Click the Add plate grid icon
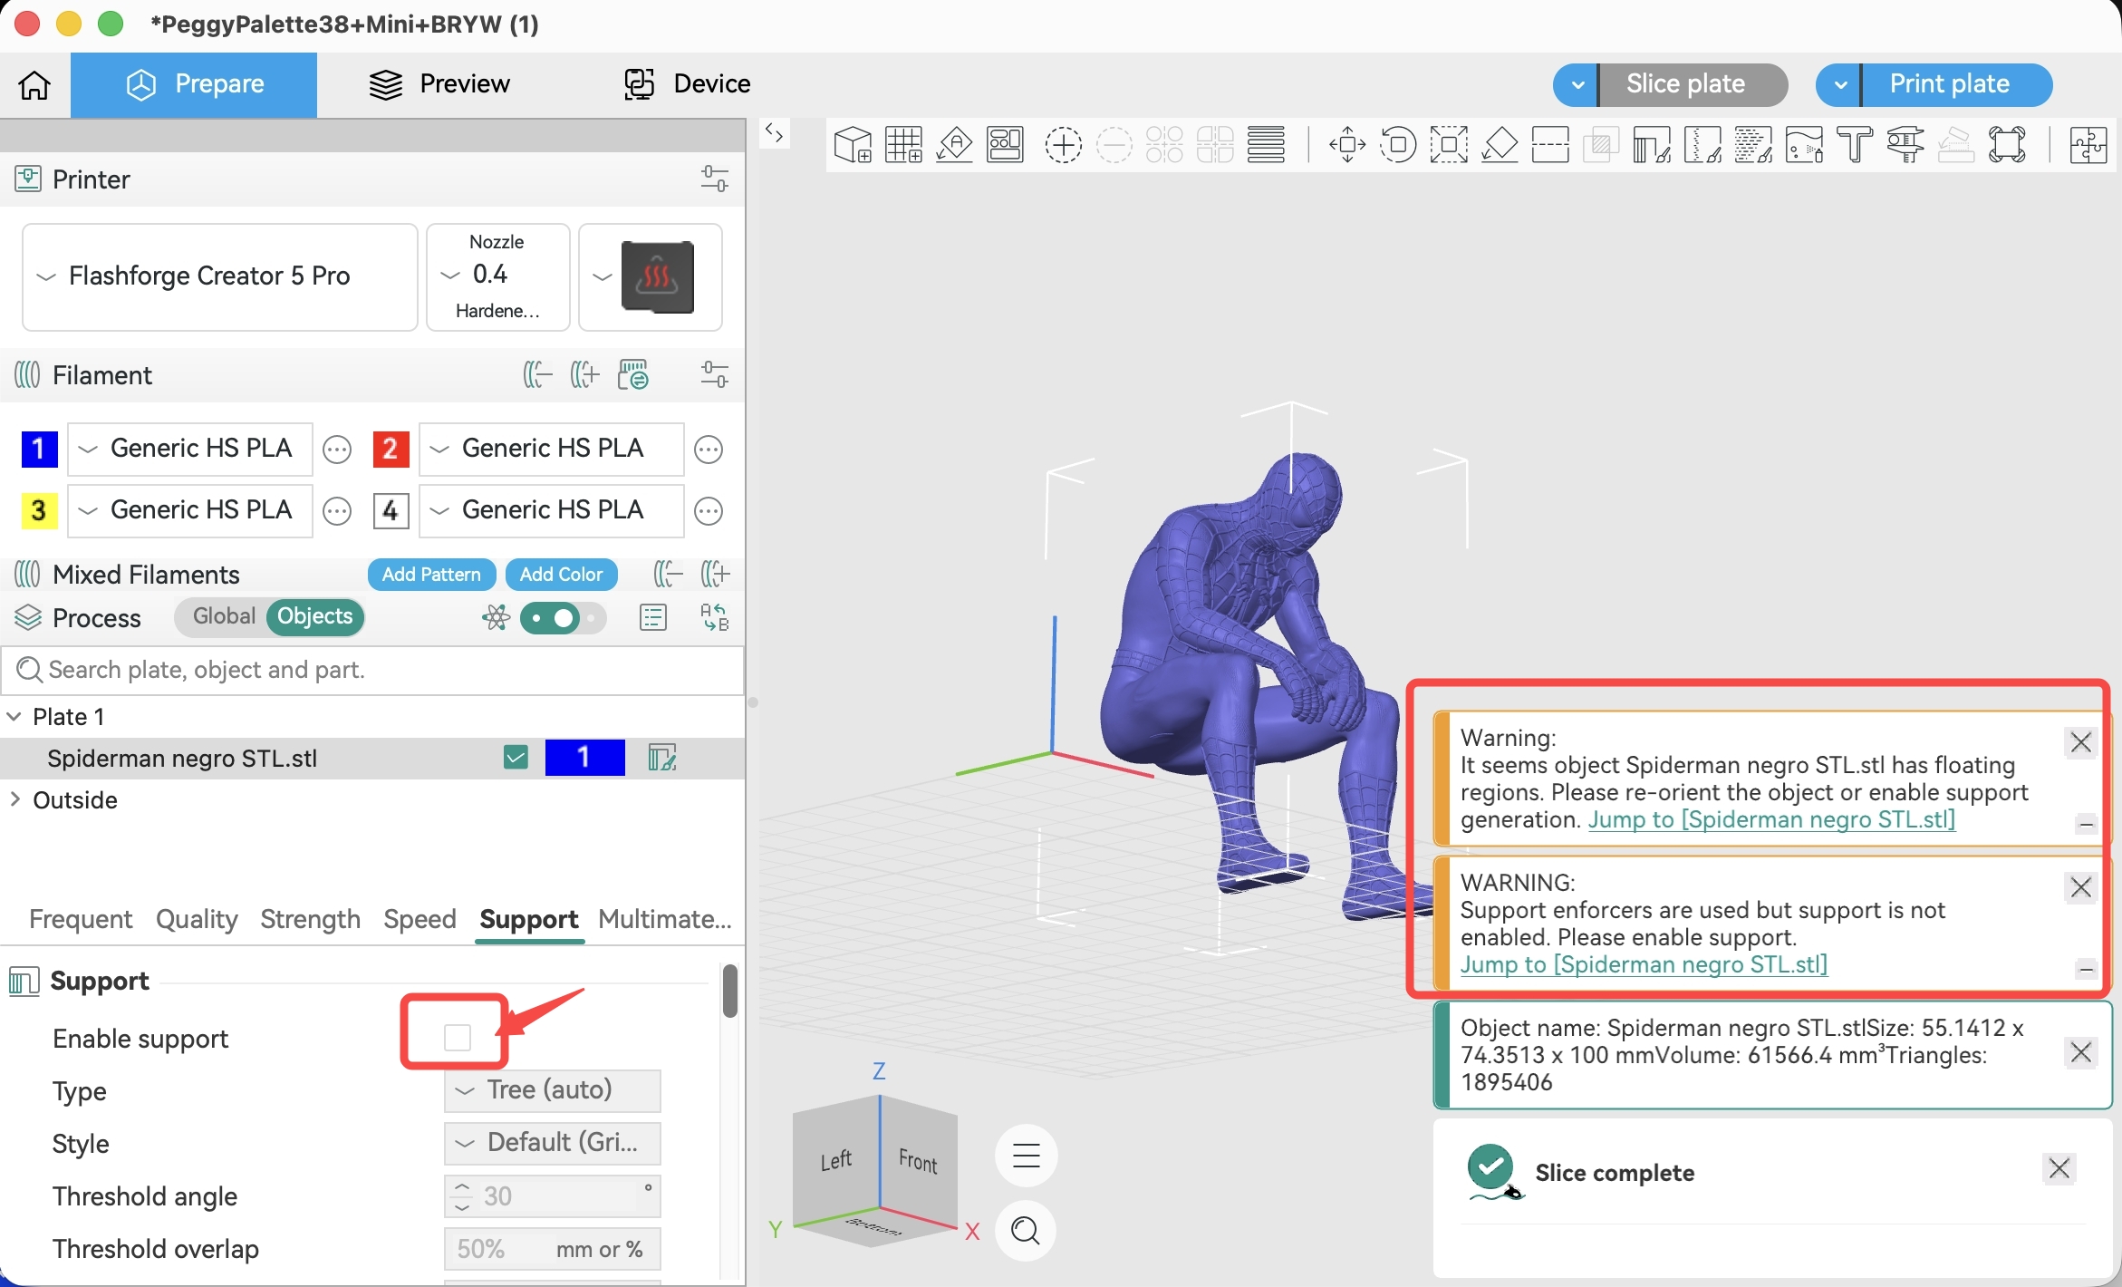Image resolution: width=2122 pixels, height=1287 pixels. (904, 145)
